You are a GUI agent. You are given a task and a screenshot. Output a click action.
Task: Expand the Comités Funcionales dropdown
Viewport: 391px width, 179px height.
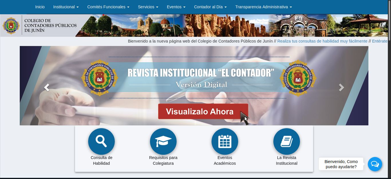click(108, 7)
